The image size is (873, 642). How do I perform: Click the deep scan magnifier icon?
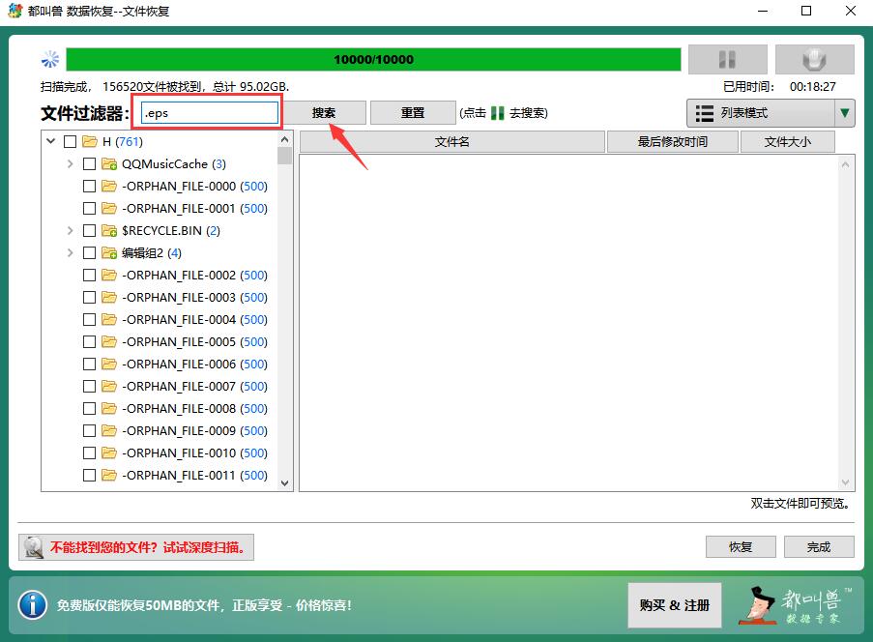[33, 548]
